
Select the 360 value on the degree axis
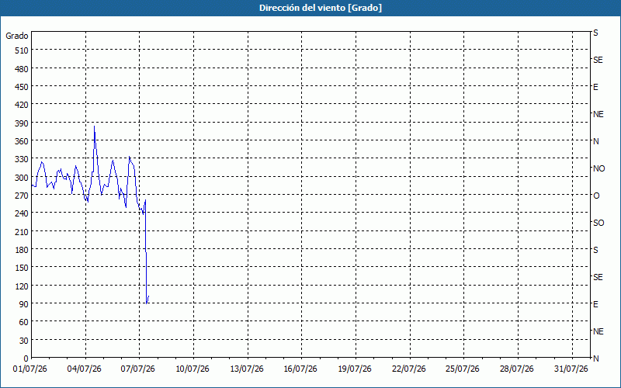pos(23,141)
